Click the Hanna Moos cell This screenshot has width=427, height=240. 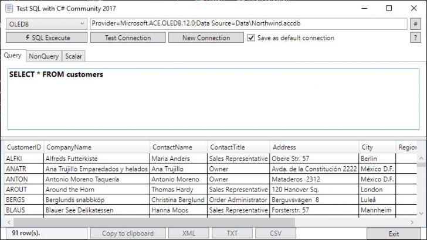[x=178, y=210]
